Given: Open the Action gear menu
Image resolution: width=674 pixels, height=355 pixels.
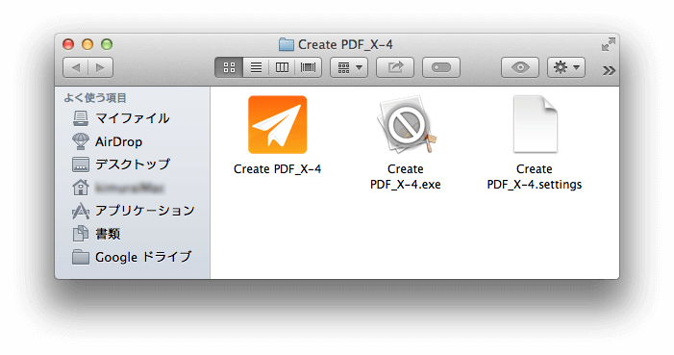Looking at the screenshot, I should (x=566, y=67).
